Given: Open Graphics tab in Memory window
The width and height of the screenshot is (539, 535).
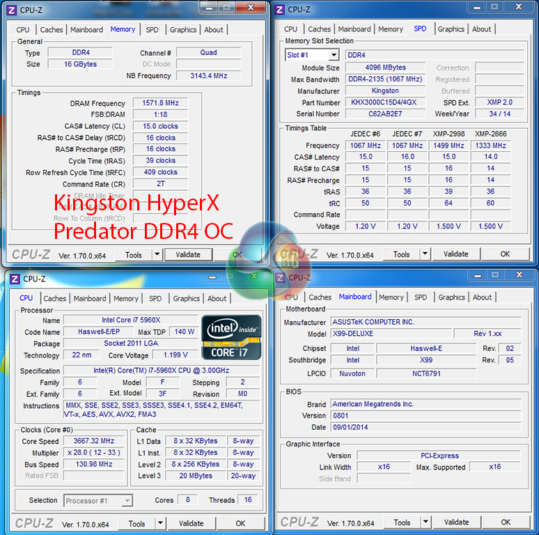Looking at the screenshot, I should (183, 30).
